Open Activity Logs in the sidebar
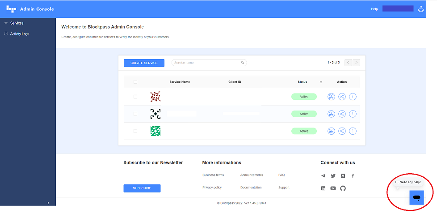This screenshot has width=437, height=218. 20,34
